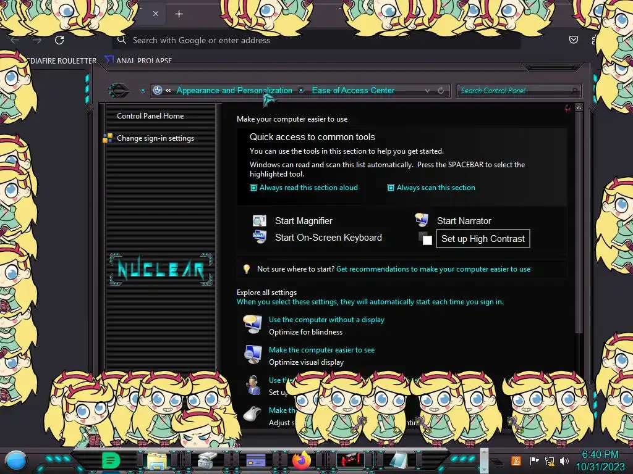
Task: Open Use the computer without a display
Action: pos(326,320)
